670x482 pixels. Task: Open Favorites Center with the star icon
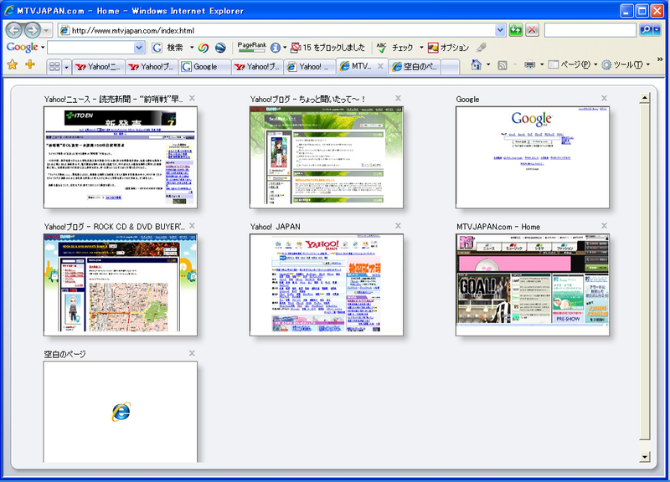tap(13, 65)
